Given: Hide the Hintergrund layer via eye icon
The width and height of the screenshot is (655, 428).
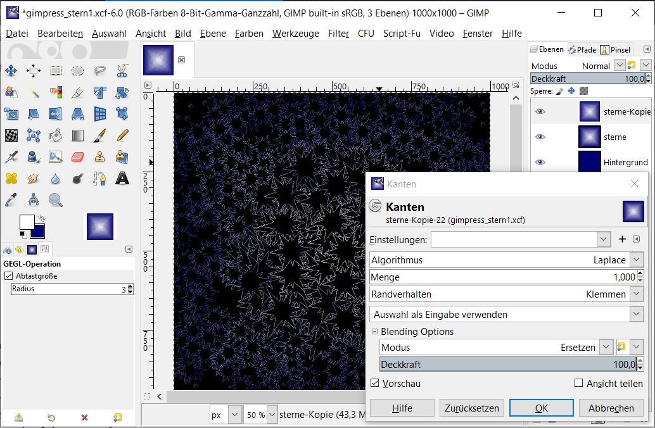Looking at the screenshot, I should (540, 162).
